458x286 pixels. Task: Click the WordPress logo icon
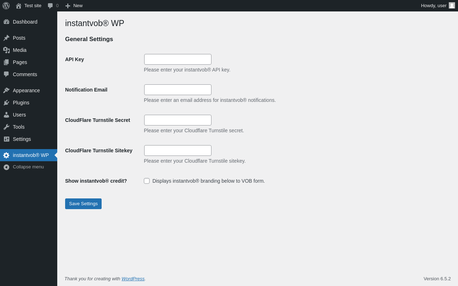coord(6,6)
